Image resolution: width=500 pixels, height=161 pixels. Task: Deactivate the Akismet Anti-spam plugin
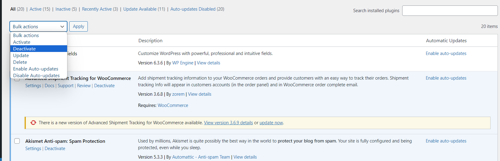[55, 149]
